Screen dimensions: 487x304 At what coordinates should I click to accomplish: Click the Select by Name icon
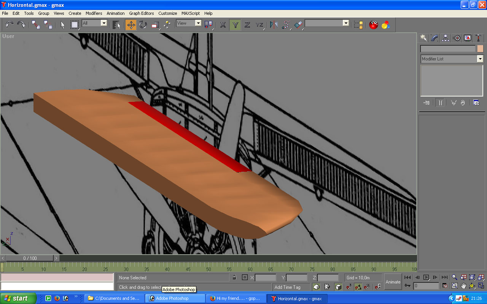pos(116,25)
